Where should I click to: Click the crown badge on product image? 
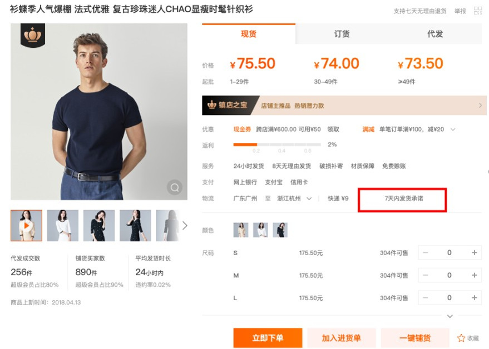coord(33,36)
